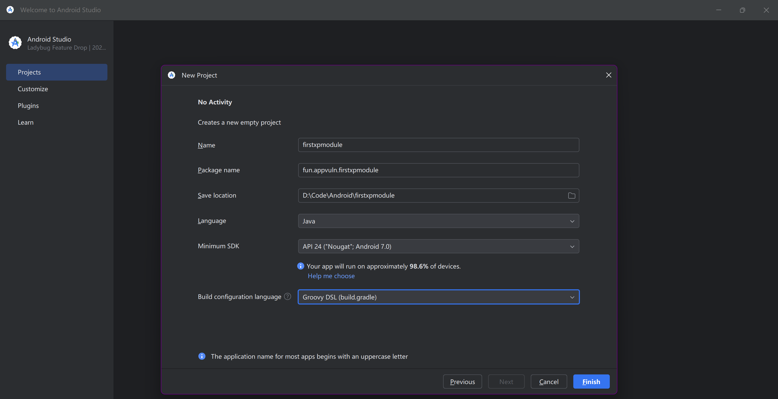Close the New Project dialog
This screenshot has height=399, width=778.
click(609, 75)
